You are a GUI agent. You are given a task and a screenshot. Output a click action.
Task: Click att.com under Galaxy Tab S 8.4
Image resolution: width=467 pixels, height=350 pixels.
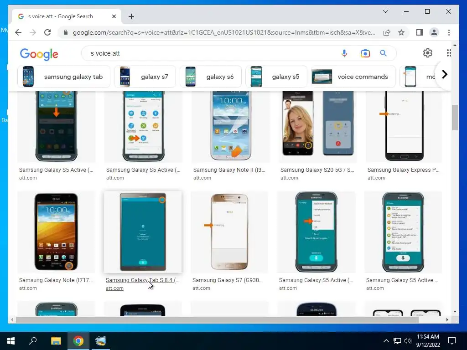tap(114, 288)
